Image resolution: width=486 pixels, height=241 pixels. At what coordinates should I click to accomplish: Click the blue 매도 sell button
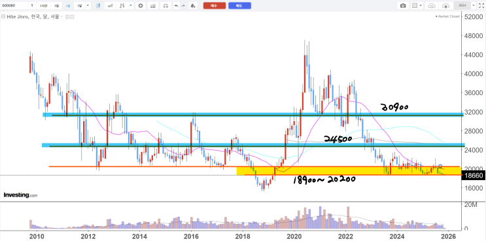(x=239, y=6)
